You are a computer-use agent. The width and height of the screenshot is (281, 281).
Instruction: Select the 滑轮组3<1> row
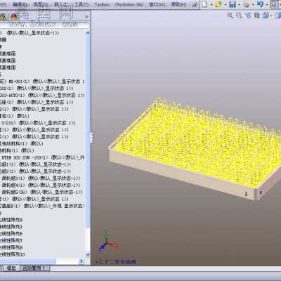[41, 178]
